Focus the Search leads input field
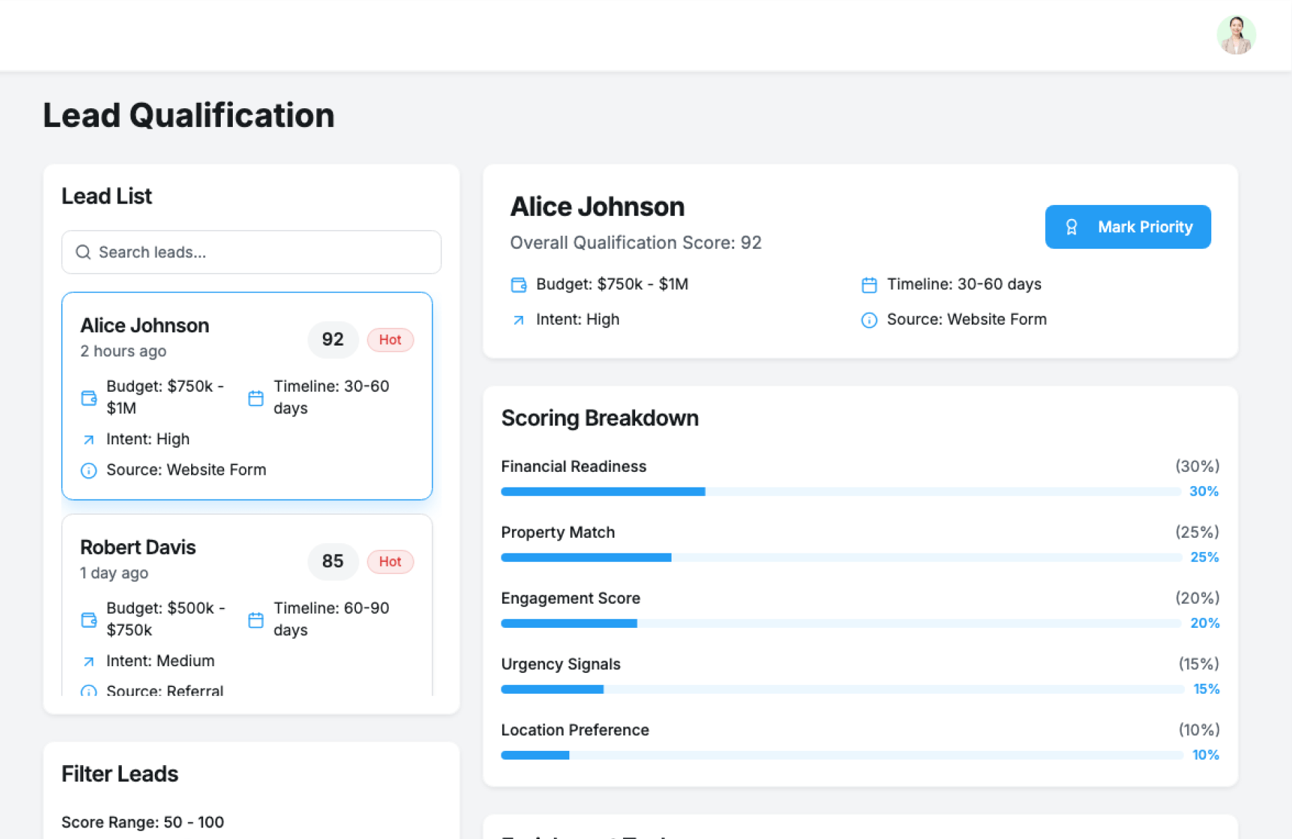 tap(262, 252)
